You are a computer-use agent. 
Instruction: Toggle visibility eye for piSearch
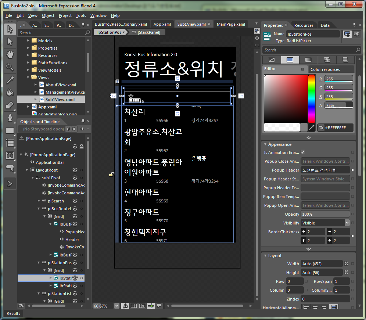[x=75, y=201]
